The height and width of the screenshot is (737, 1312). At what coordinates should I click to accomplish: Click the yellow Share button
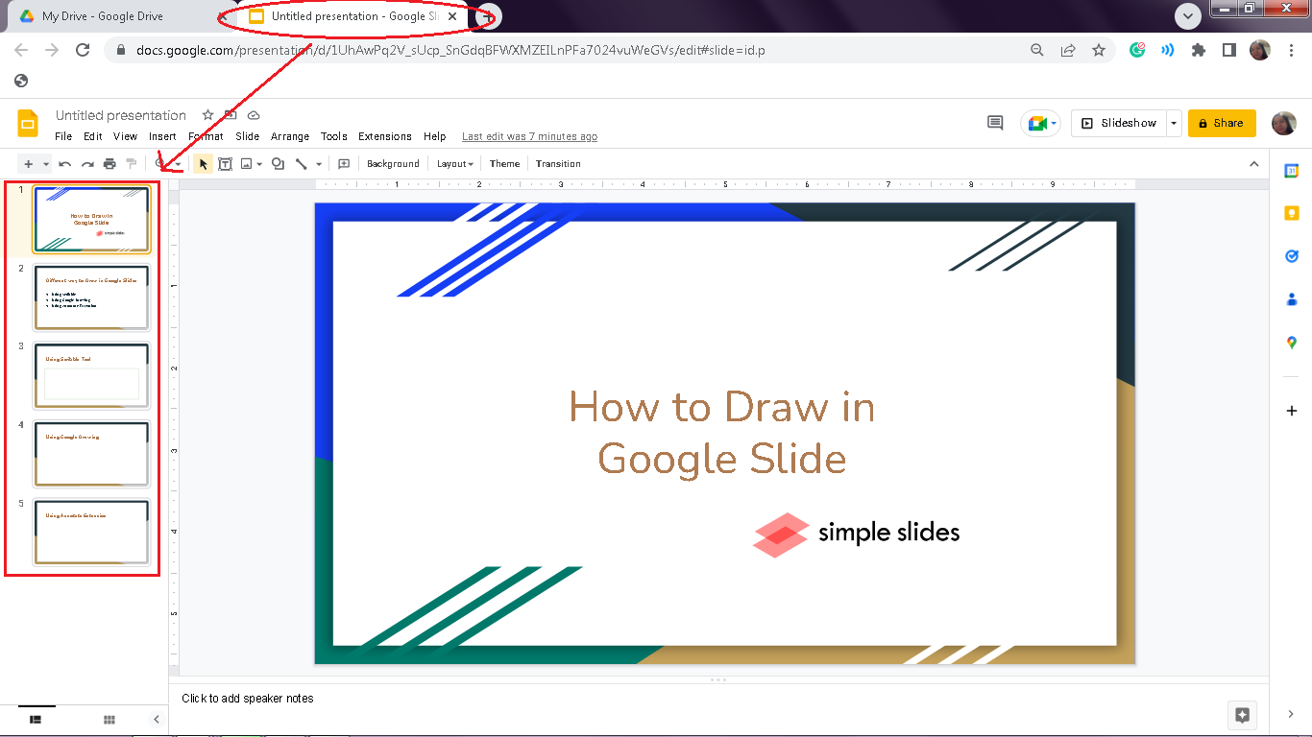tap(1222, 123)
